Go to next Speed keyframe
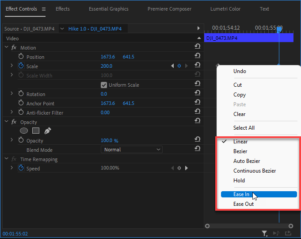Image resolution: width=301 pixels, height=239 pixels. click(186, 168)
